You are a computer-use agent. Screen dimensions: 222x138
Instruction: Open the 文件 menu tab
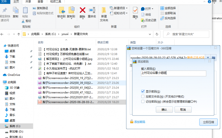click(x=5, y=1)
